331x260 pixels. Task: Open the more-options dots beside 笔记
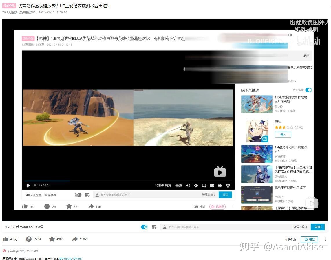(325, 239)
